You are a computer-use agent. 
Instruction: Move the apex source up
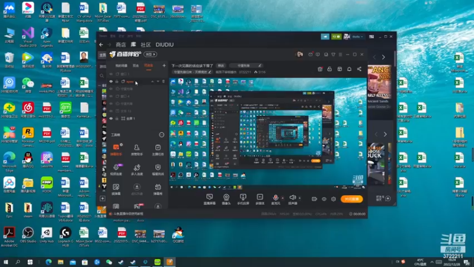pos(152,81)
